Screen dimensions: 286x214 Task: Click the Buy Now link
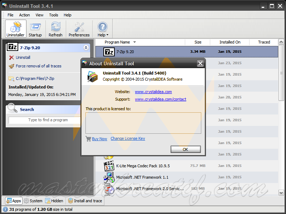[x=99, y=139]
